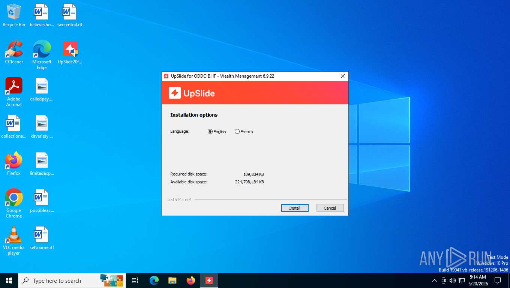Open Microsoft Edge from the taskbar
Image resolution: width=510 pixels, height=288 pixels.
click(x=154, y=280)
